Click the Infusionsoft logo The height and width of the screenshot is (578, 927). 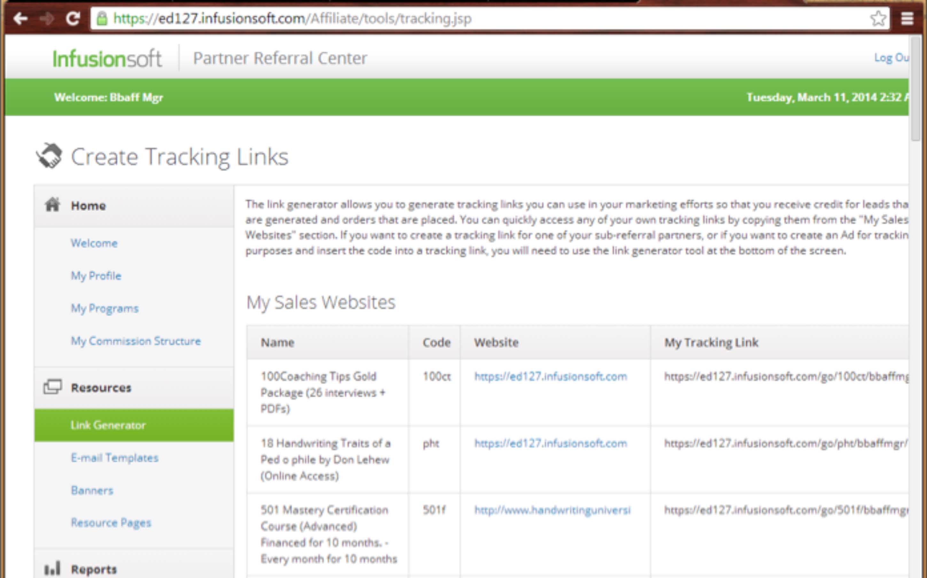[107, 59]
